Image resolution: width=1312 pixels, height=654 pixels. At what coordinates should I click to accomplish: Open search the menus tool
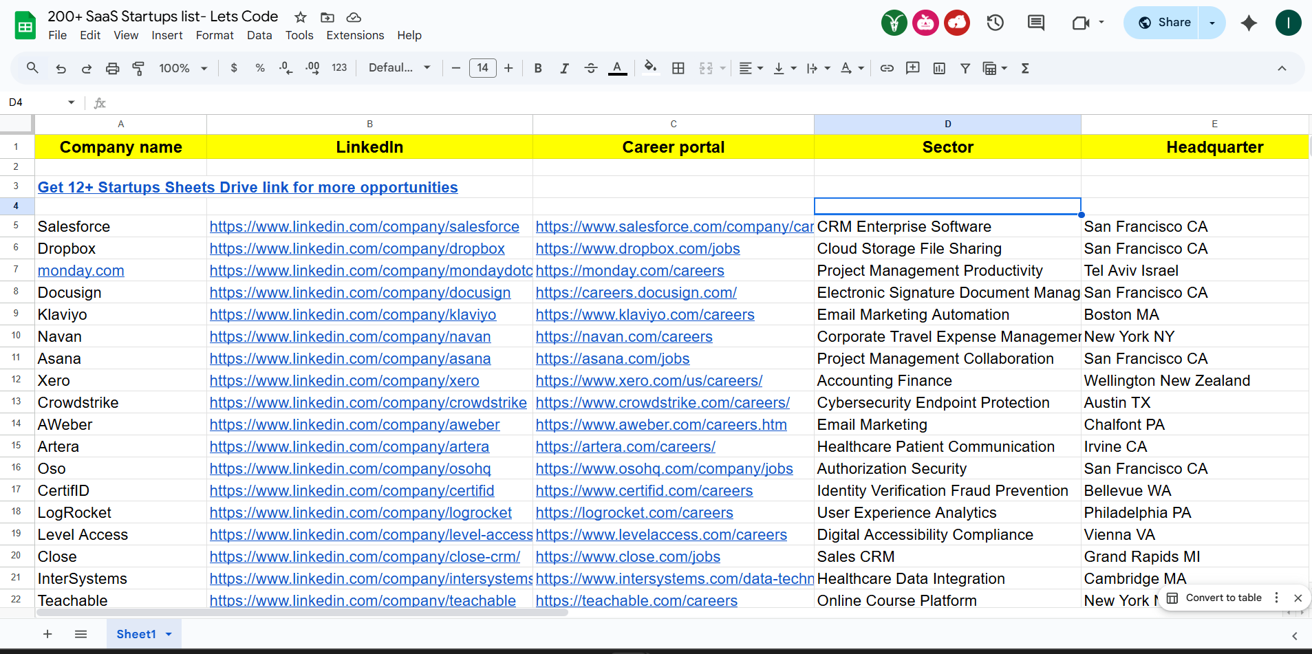click(32, 68)
